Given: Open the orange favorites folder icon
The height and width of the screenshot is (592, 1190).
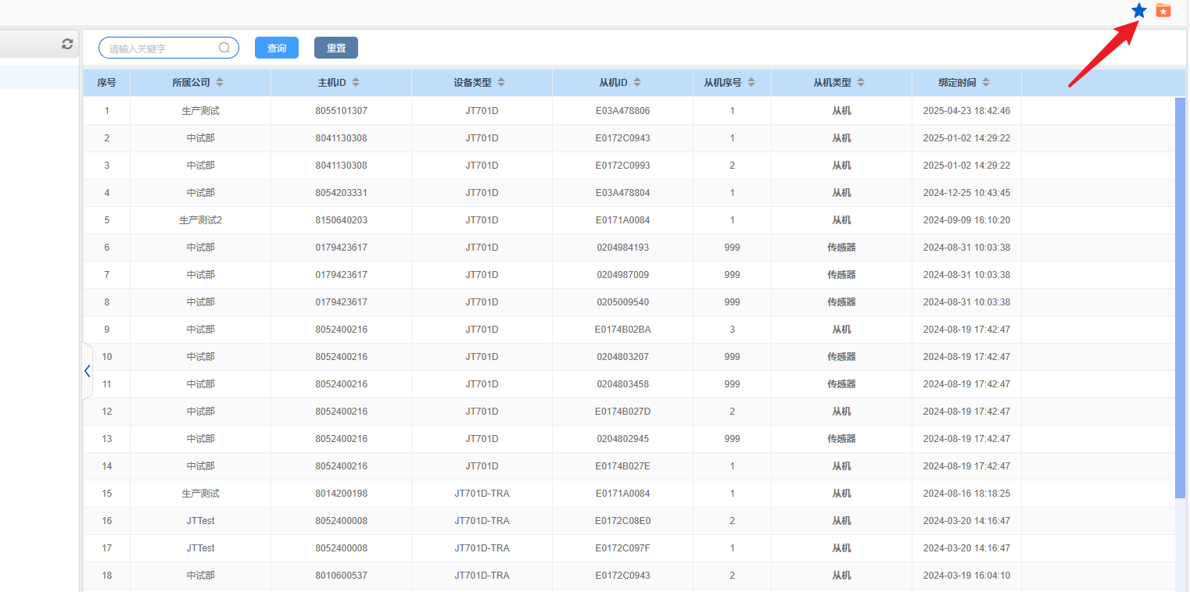Looking at the screenshot, I should point(1163,11).
